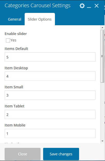Switch to the General tab
Screen dimensions: 105x161
coord(15,19)
